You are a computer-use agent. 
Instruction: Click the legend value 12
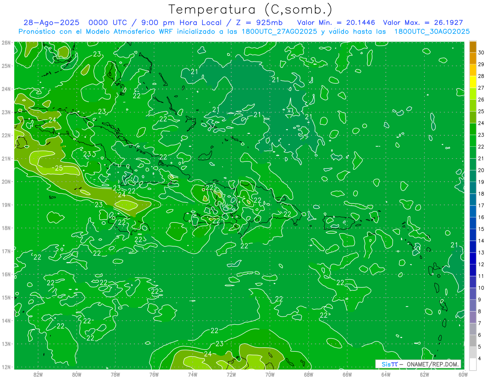coord(481,264)
